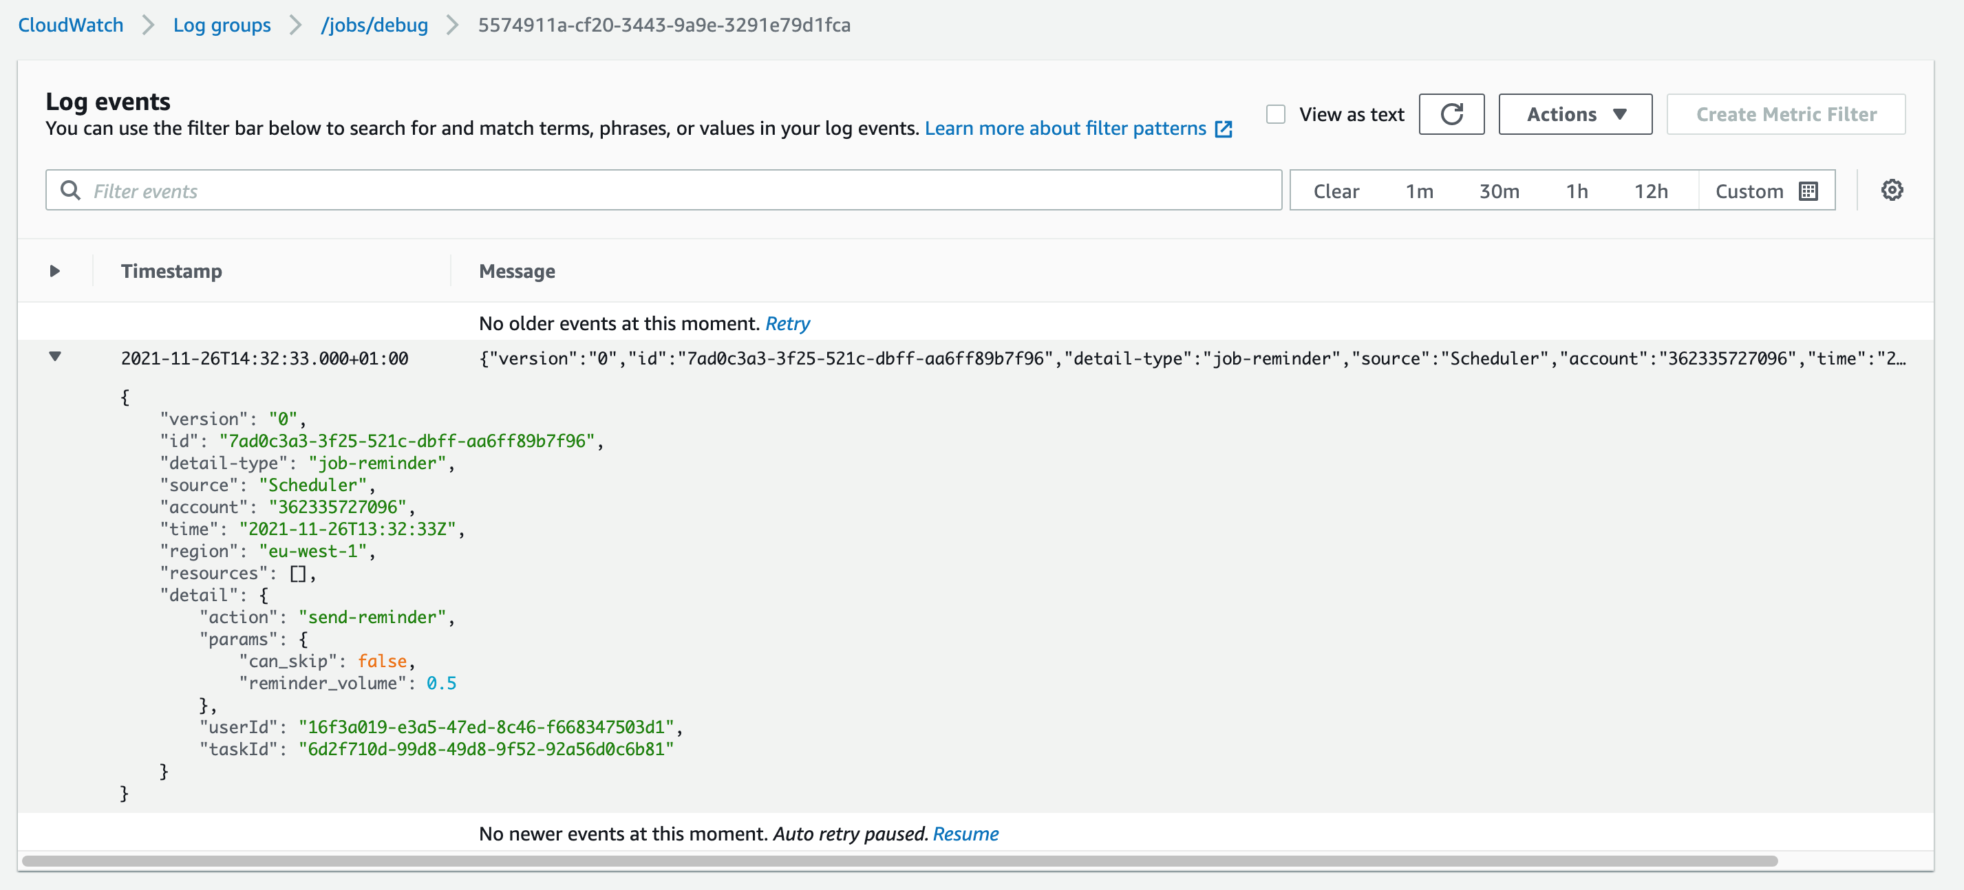
Task: Collapse the expanded log event entry
Action: tap(55, 358)
